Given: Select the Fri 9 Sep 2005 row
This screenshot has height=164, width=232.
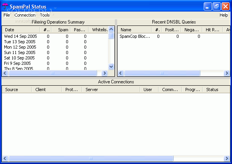Looking at the screenshot, I should 55,63.
